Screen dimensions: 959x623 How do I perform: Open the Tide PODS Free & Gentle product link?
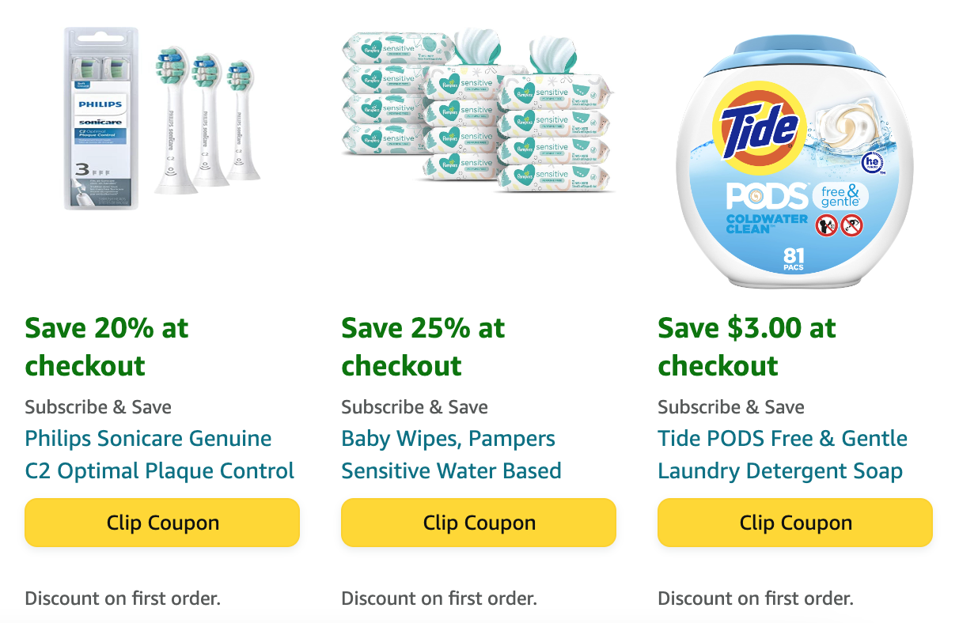point(783,438)
